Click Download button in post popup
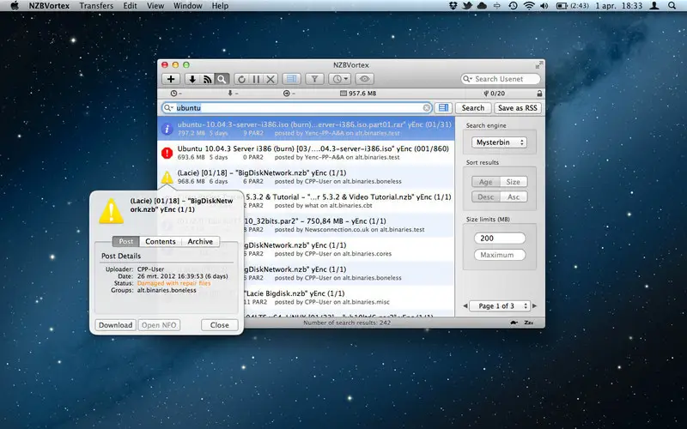 115,325
